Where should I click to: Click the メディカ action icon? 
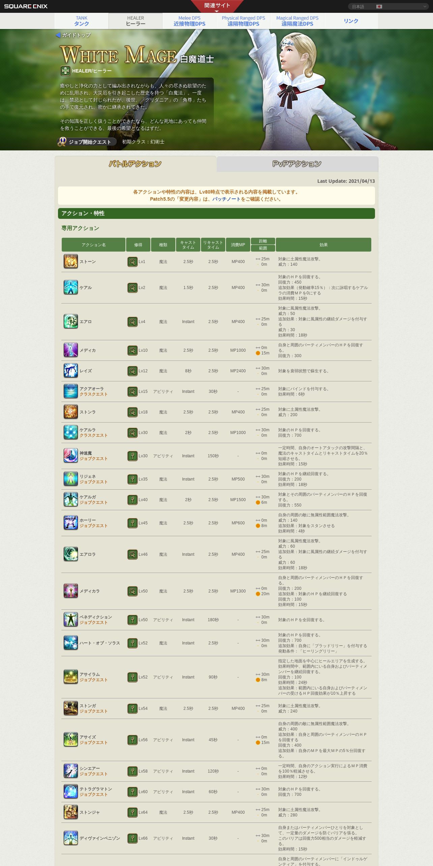click(x=71, y=350)
